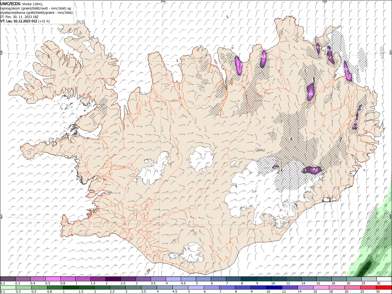Select the '30' label in the top legend row
The height and width of the screenshot is (294, 392).
[x=379, y=283]
